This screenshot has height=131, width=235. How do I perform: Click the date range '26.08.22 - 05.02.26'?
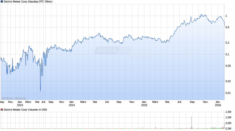(x=14, y=98)
